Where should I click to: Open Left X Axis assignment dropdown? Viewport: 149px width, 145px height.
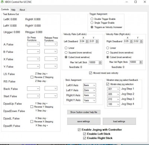[89, 85]
